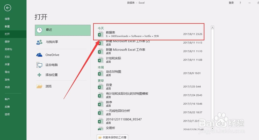Click the OneDrive cloud icon
This screenshot has width=259, height=140.
(x=39, y=55)
